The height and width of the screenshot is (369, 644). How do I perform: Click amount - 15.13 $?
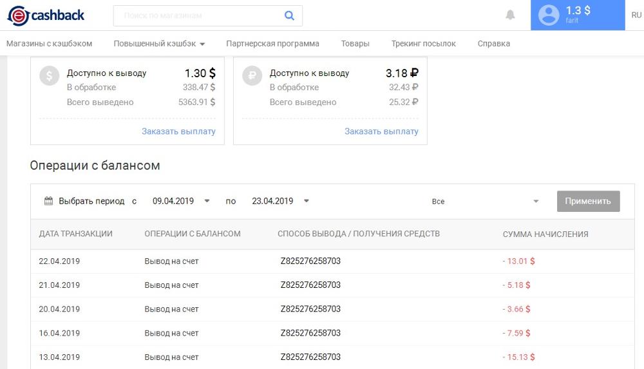[518, 357]
